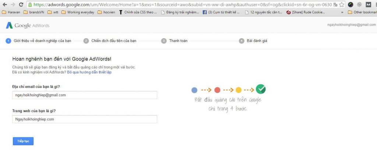The width and height of the screenshot is (377, 165).
Task: Open the colorful circle extension icon
Action: click(x=350, y=4)
